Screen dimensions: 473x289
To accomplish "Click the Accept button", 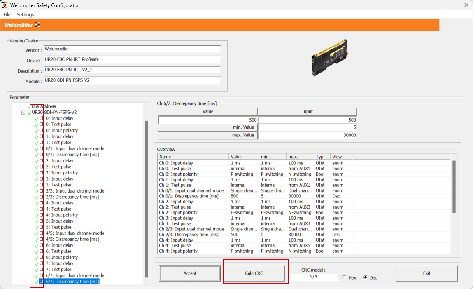I will [190, 273].
